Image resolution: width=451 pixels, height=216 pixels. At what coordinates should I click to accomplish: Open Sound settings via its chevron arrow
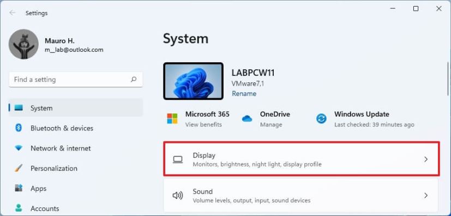426,196
